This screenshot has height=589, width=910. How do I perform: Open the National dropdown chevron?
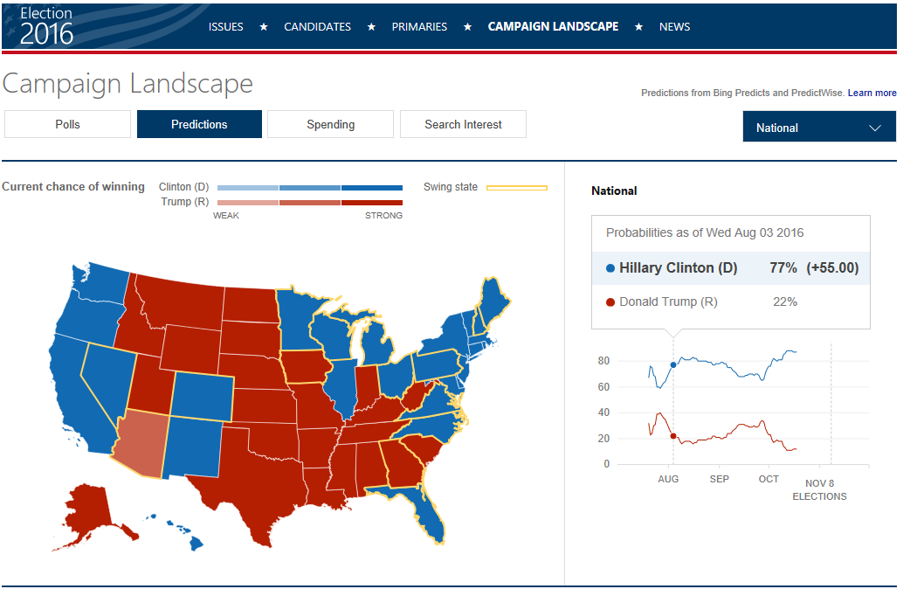tap(875, 128)
